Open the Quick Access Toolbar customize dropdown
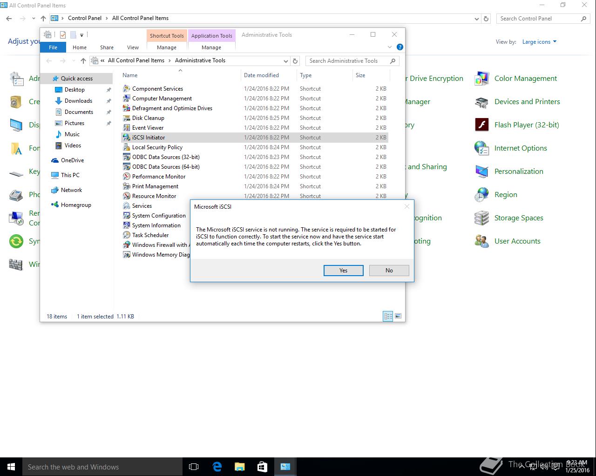596x476 pixels. click(x=81, y=35)
